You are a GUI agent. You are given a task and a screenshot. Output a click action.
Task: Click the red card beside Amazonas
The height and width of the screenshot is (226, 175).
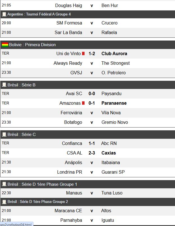point(83,103)
